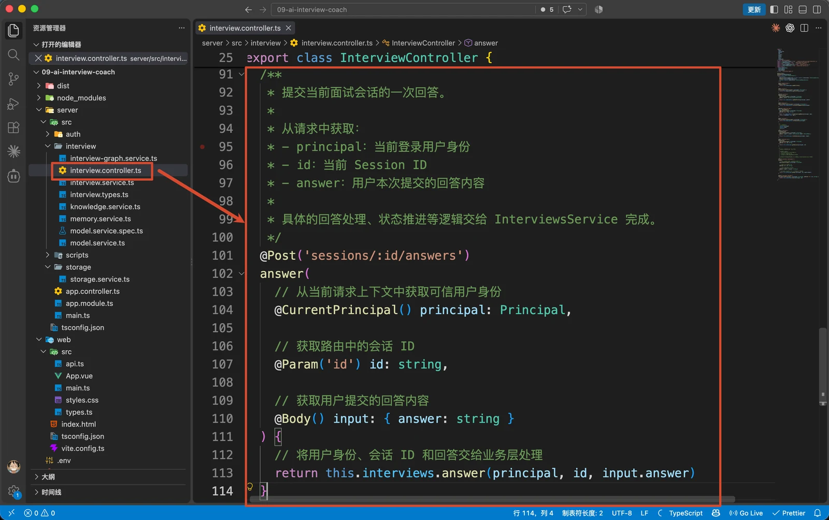The height and width of the screenshot is (520, 829).
Task: Click the horizontal editor scrollbar
Action: tap(492, 500)
